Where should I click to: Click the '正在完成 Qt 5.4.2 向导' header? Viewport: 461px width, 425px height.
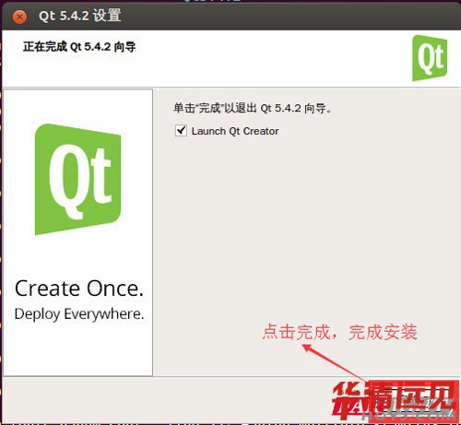79,47
